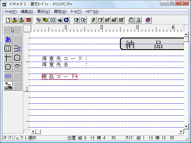Click the New document toolbar icon
The height and width of the screenshot is (143, 191).
tap(8, 20)
